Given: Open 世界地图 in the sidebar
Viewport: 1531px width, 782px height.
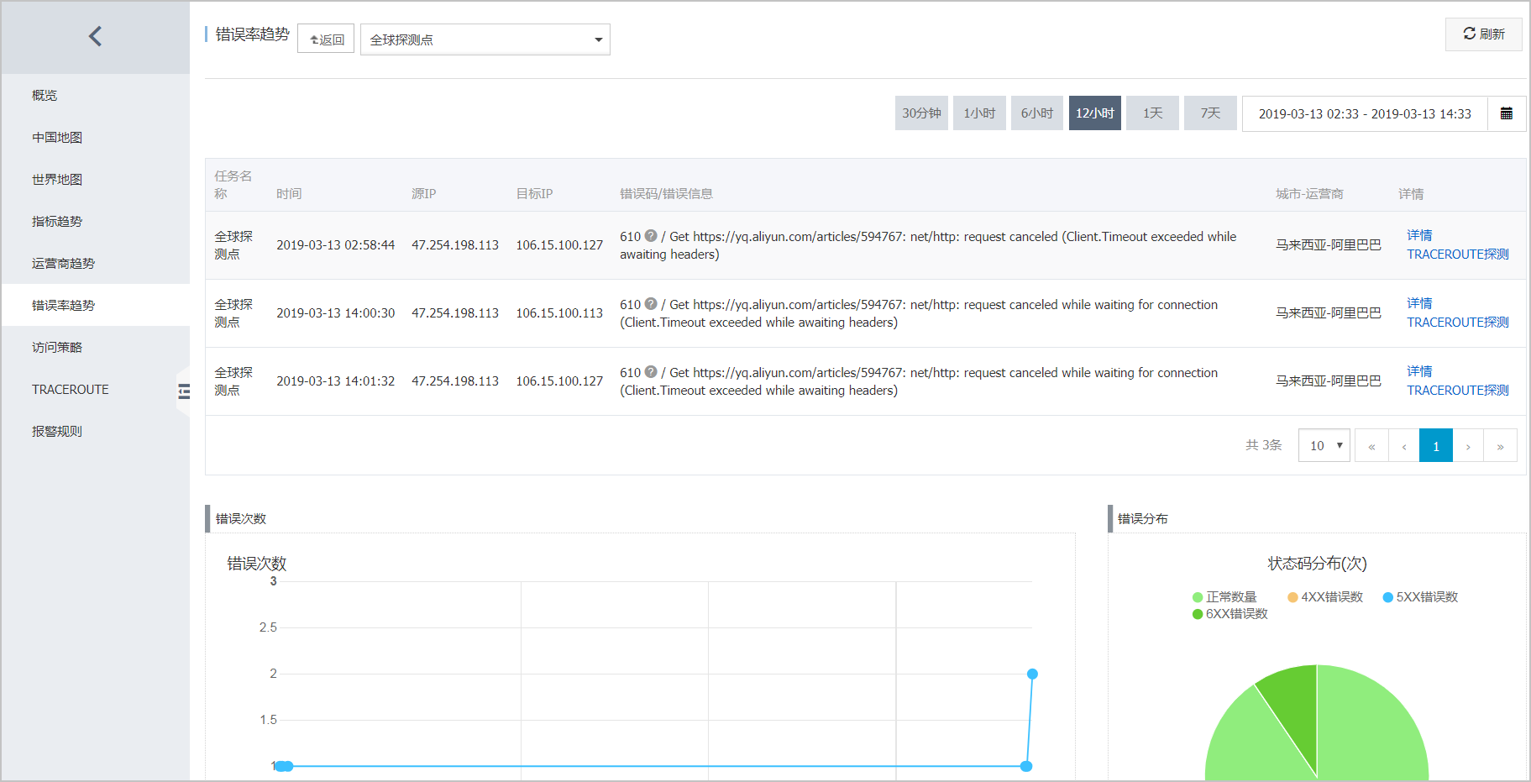Looking at the screenshot, I should click(57, 179).
